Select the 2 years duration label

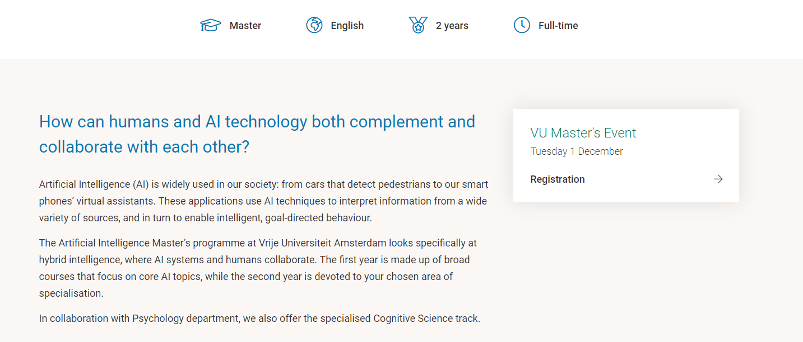(x=452, y=26)
